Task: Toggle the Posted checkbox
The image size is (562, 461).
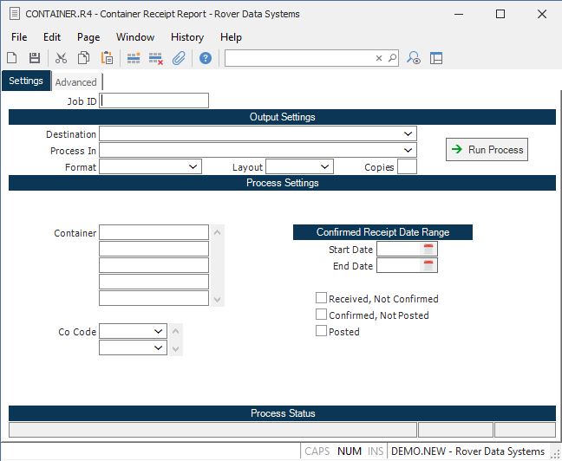Action: click(322, 331)
